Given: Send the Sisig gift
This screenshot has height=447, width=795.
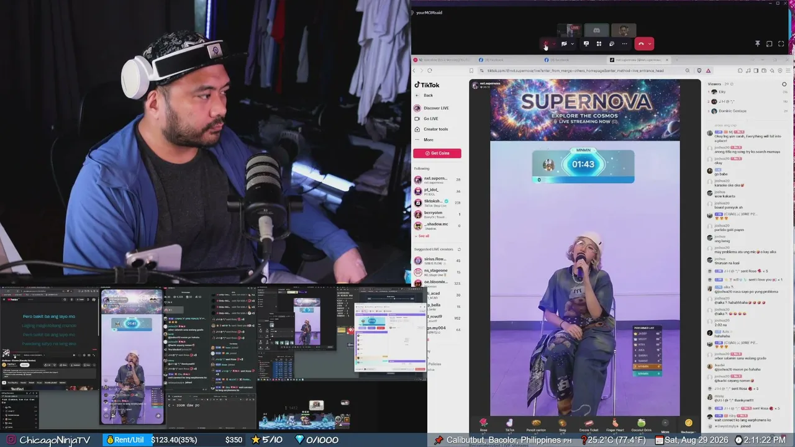Looking at the screenshot, I should (562, 425).
